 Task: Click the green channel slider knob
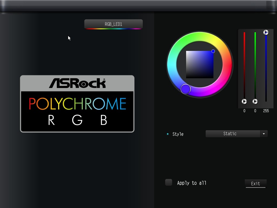tap(255, 101)
